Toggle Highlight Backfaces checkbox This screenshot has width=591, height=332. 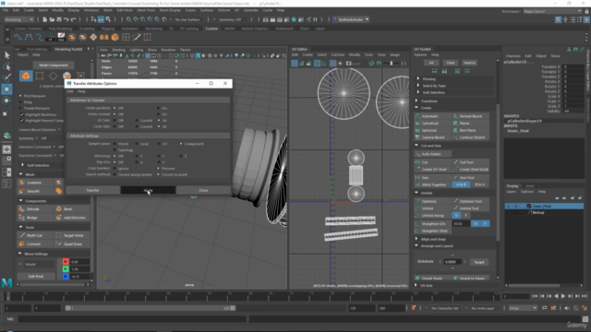click(22, 114)
